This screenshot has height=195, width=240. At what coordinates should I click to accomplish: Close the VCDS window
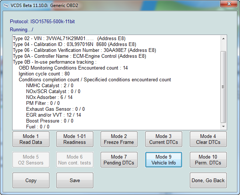[x=229, y=4]
